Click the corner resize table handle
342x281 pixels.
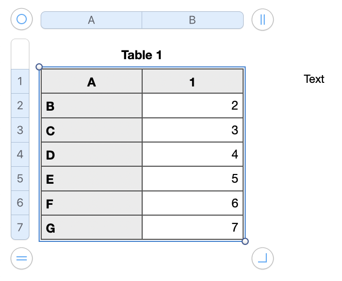pyautogui.click(x=263, y=258)
